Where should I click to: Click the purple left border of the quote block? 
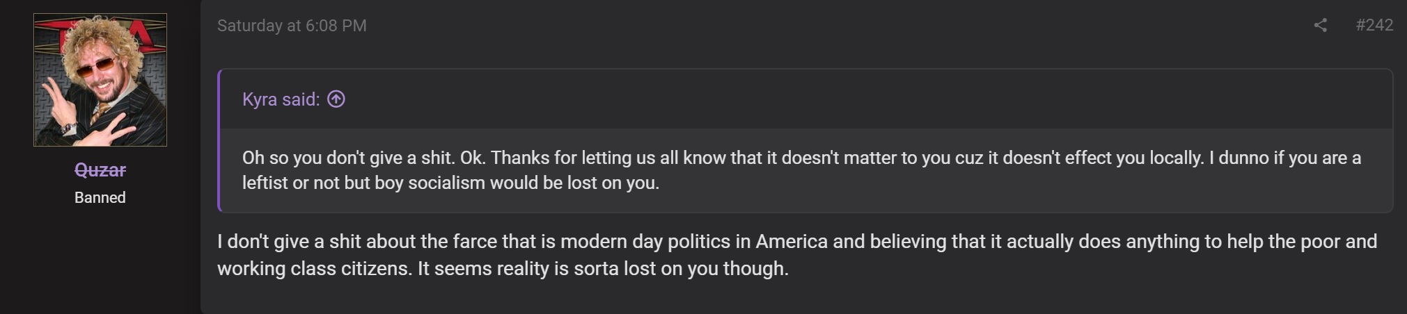(219, 140)
